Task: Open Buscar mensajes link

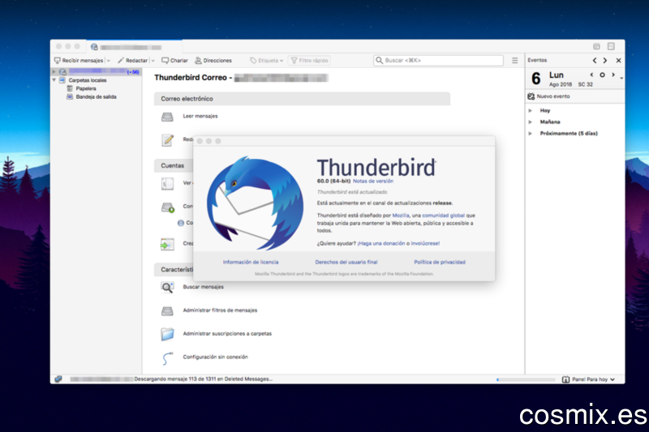Action: pos(204,286)
